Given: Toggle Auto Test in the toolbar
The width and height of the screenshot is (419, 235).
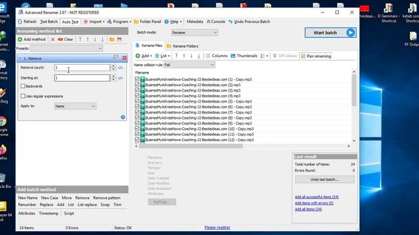Looking at the screenshot, I should pyautogui.click(x=70, y=22).
